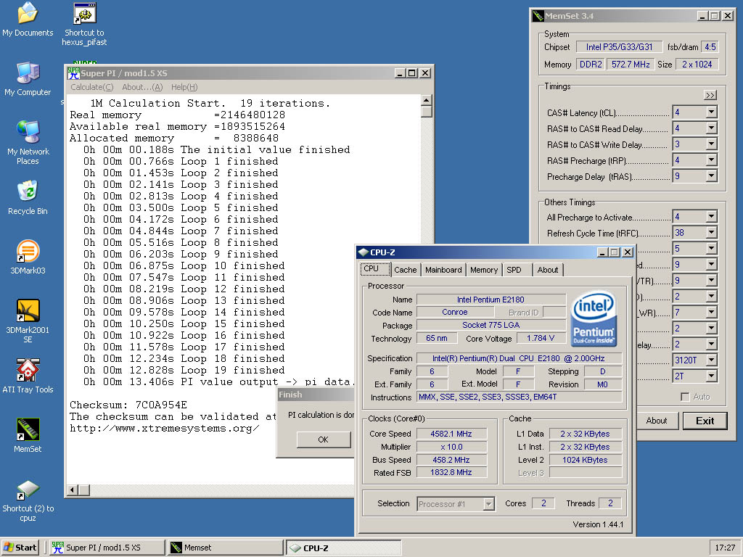Switch to the Mainboard tab in CPU-Z
The width and height of the screenshot is (743, 557).
pos(443,270)
